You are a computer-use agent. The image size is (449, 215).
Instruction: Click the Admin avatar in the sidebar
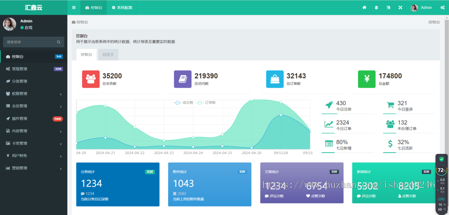tap(9, 24)
